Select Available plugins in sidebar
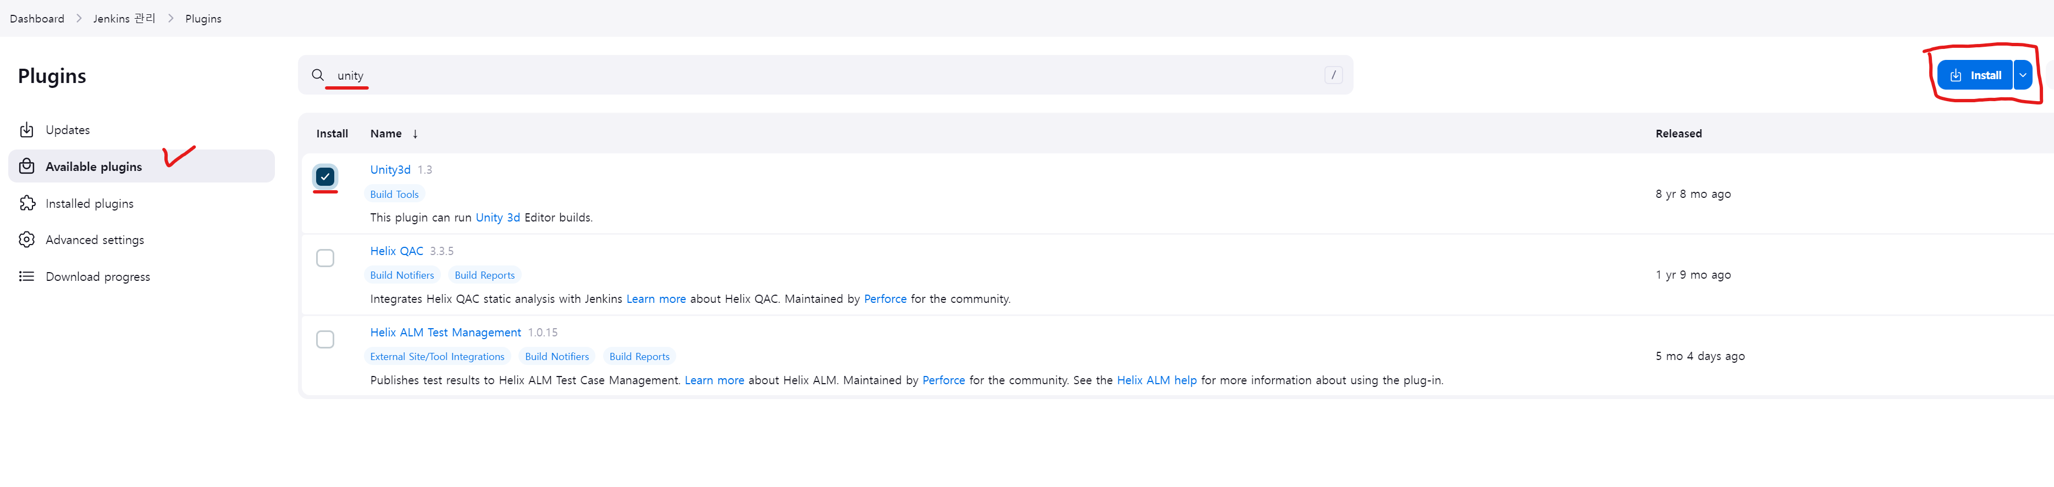 point(142,167)
